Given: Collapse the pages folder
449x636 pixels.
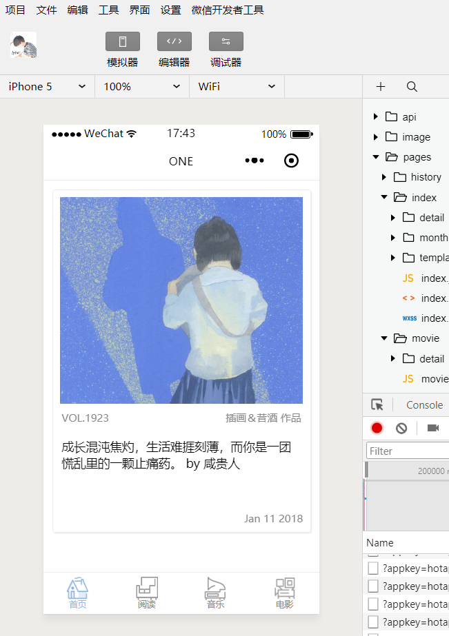Looking at the screenshot, I should pyautogui.click(x=375, y=157).
